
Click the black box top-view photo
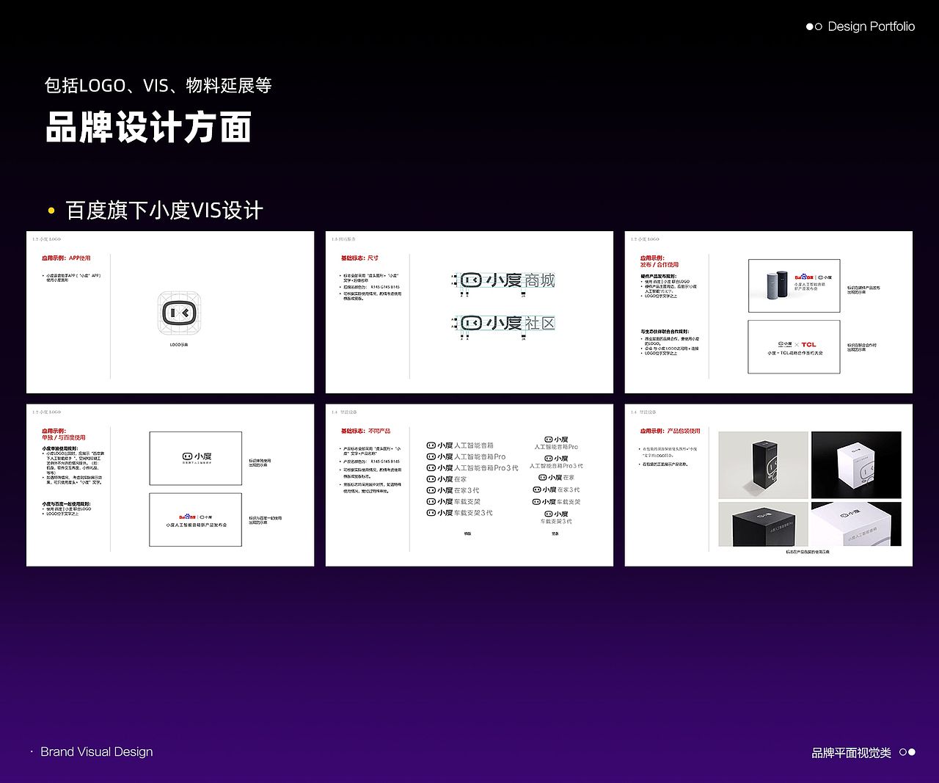pyautogui.click(x=763, y=524)
